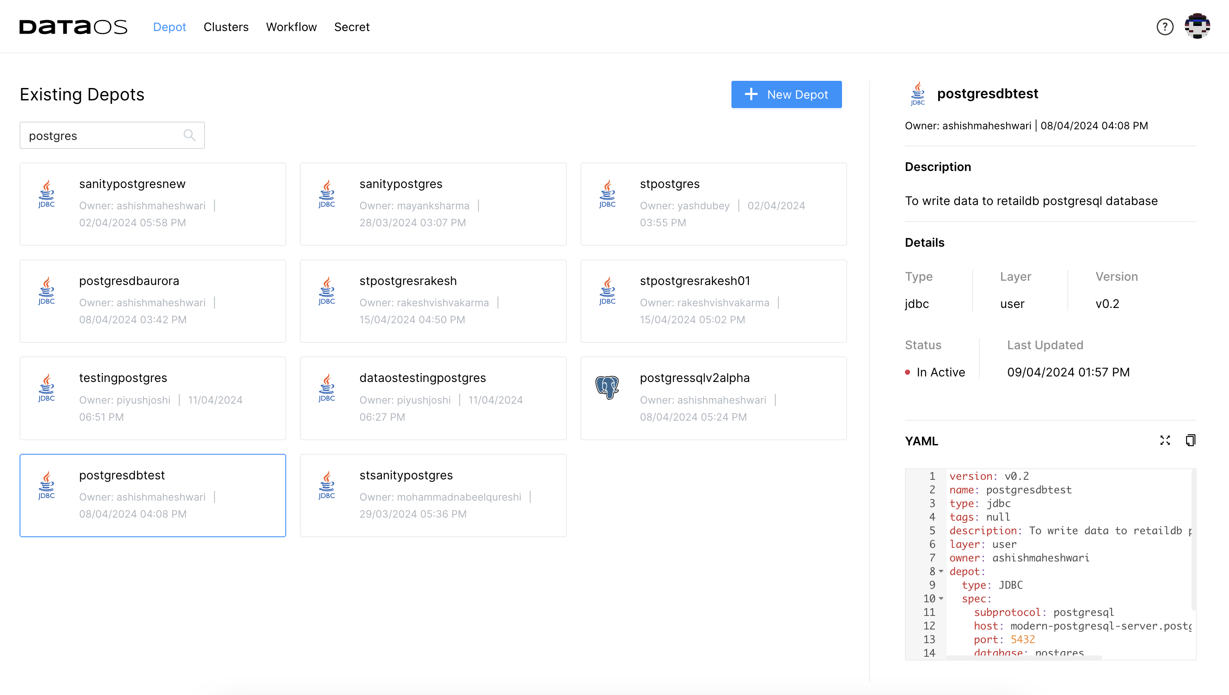Click JDBC icon on postgresdbaurora card
1229x695 pixels.
(46, 291)
